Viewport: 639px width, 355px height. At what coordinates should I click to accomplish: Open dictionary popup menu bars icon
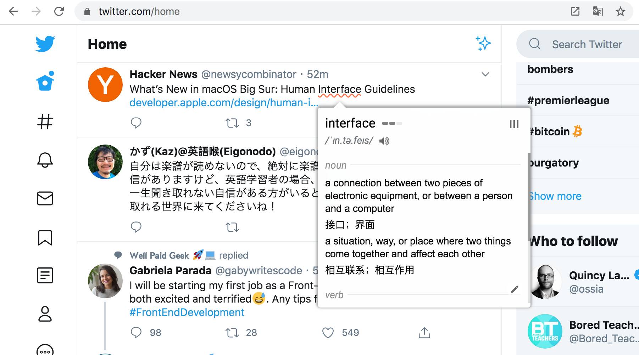[514, 124]
